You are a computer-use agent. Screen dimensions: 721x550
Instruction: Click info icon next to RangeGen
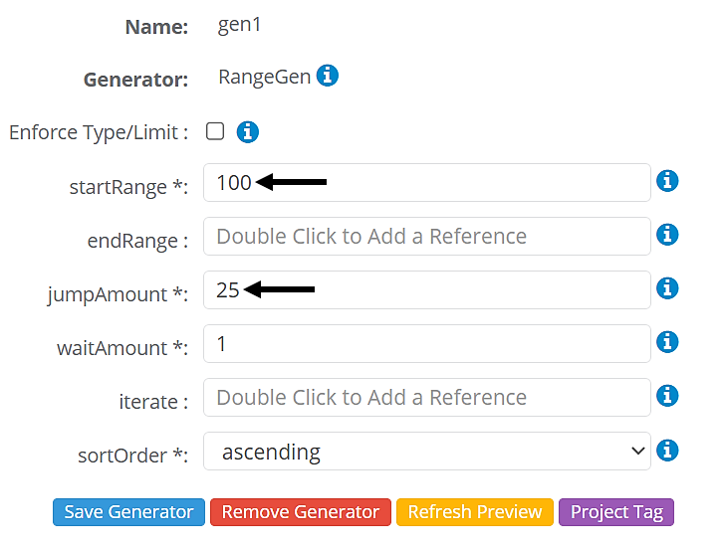[328, 76]
